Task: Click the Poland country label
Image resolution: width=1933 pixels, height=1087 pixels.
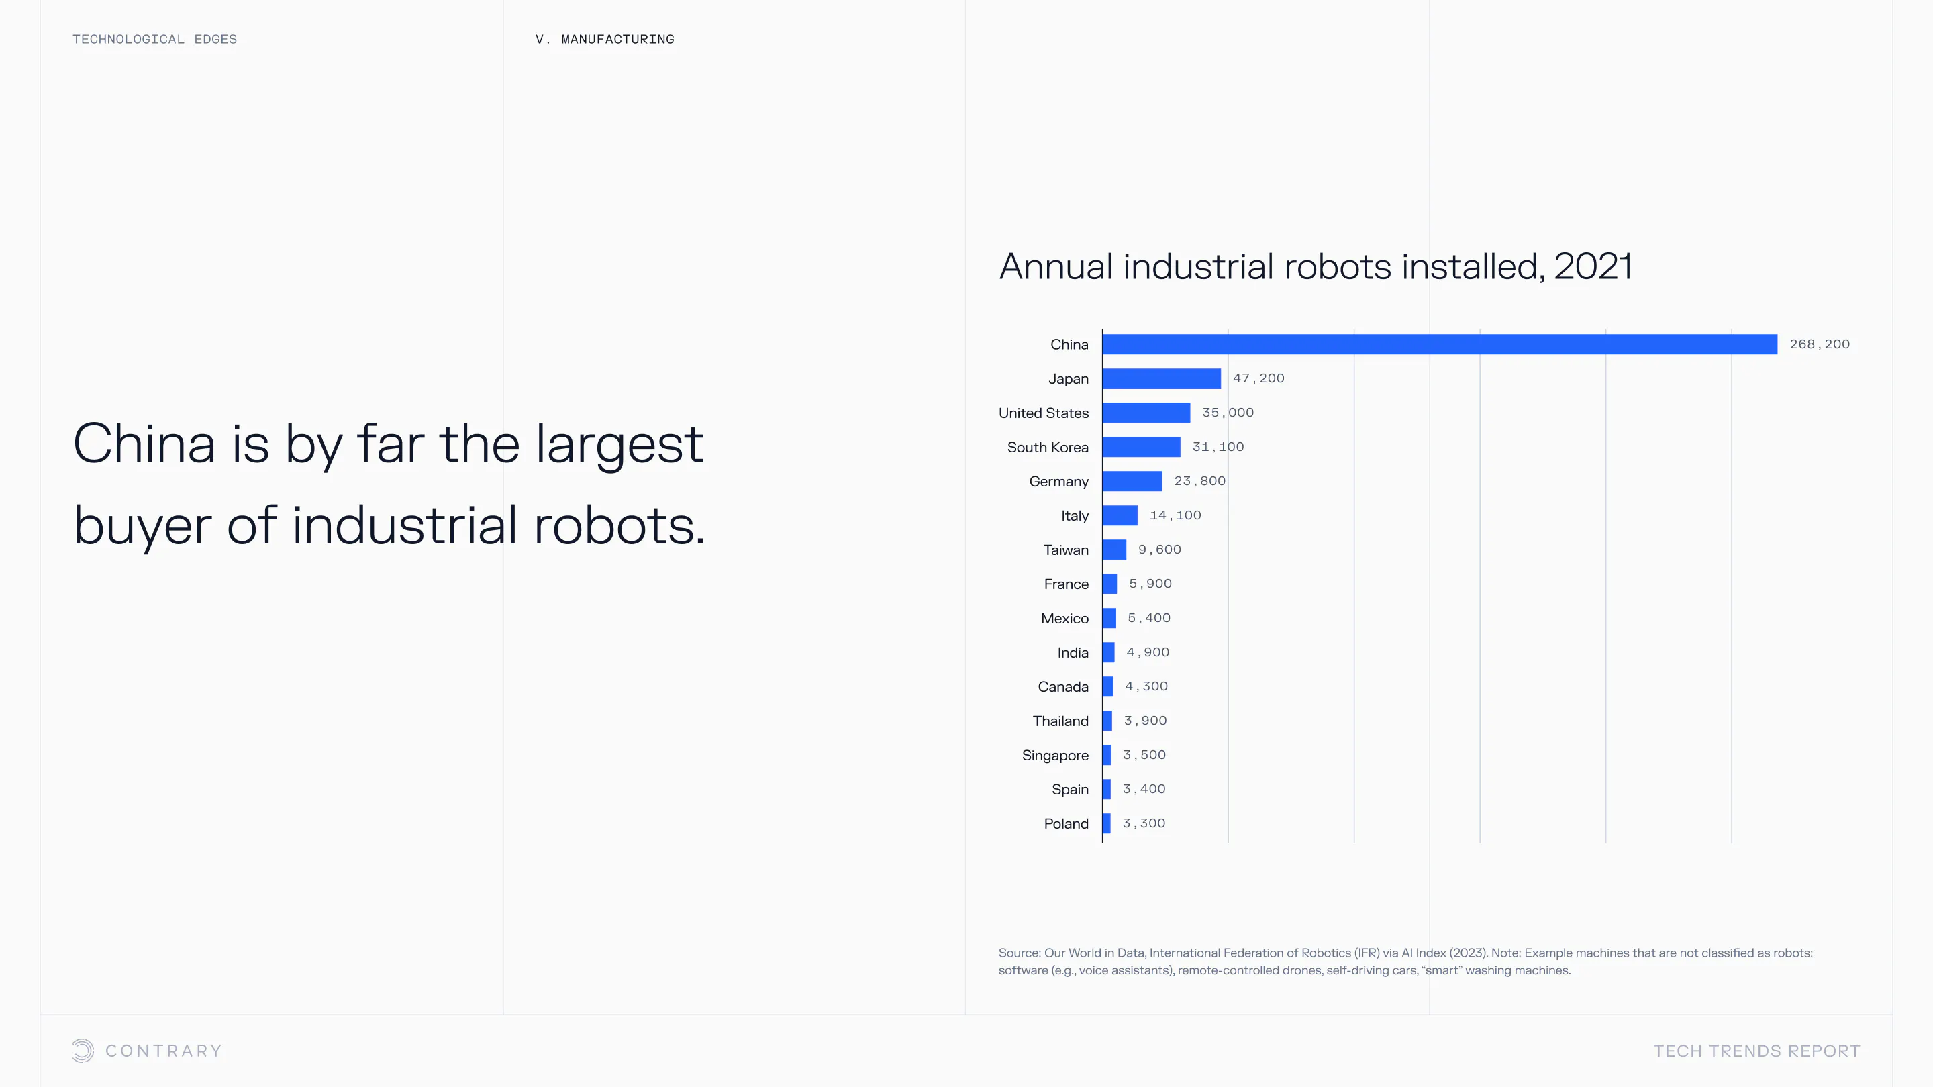Action: pos(1066,824)
